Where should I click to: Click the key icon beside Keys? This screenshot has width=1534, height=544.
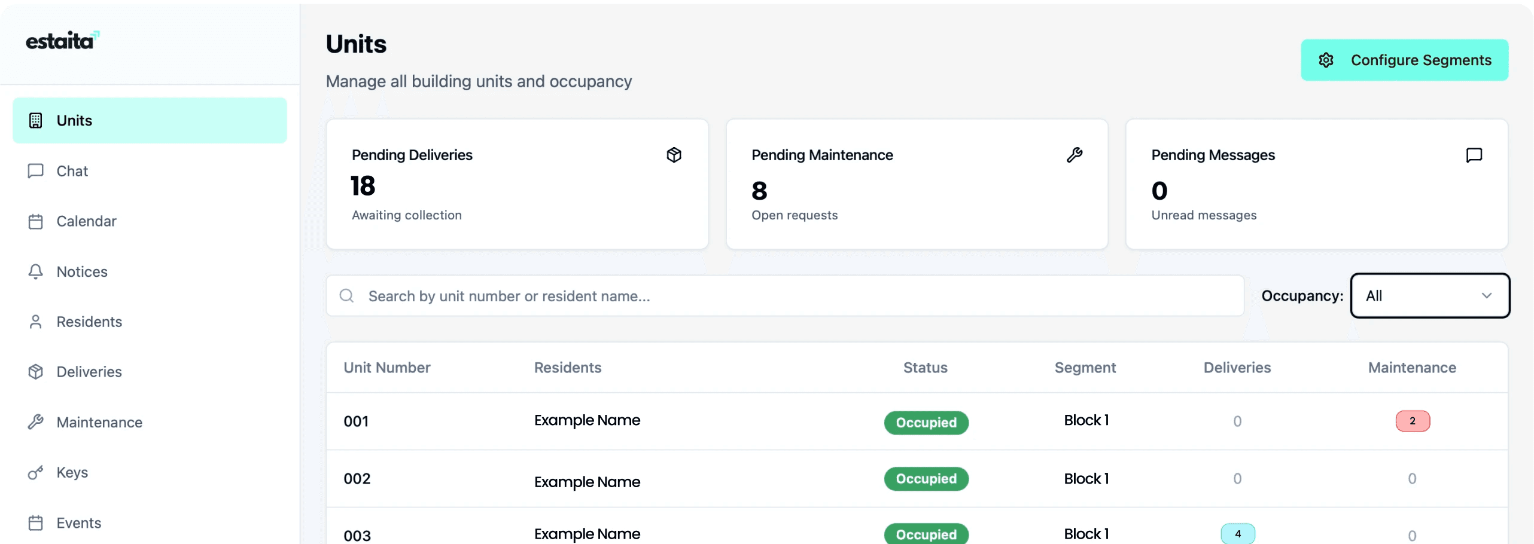point(36,473)
